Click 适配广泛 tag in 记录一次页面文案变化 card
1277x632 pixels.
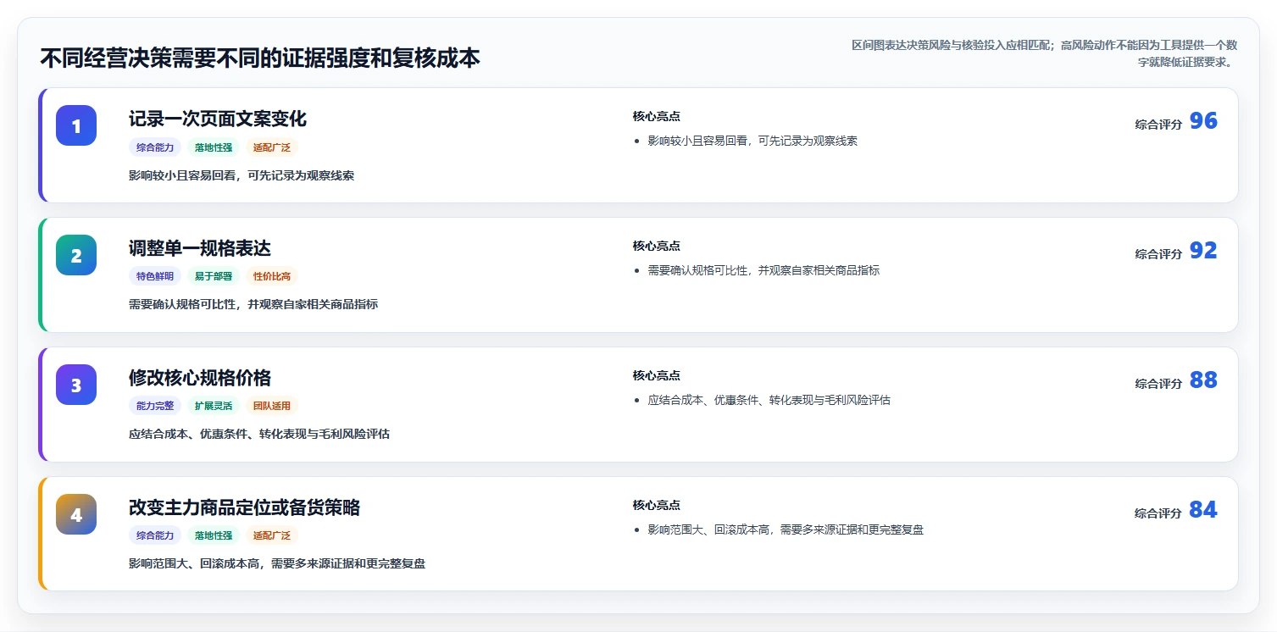coord(272,147)
